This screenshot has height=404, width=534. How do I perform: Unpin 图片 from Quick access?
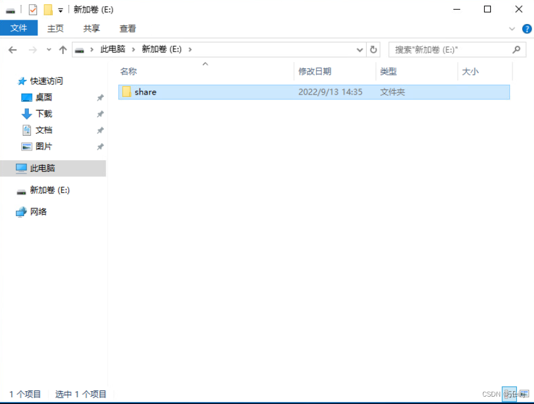pyautogui.click(x=100, y=146)
